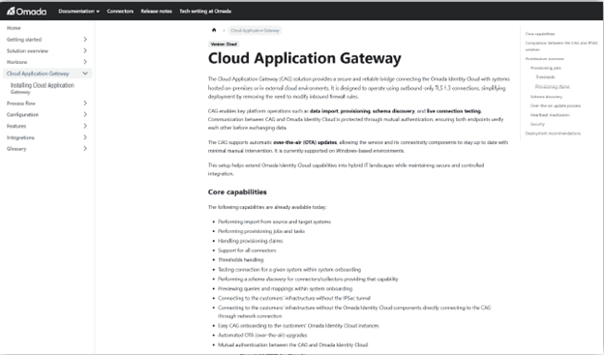Jump to Provisioning claims in the page contents

[553, 87]
